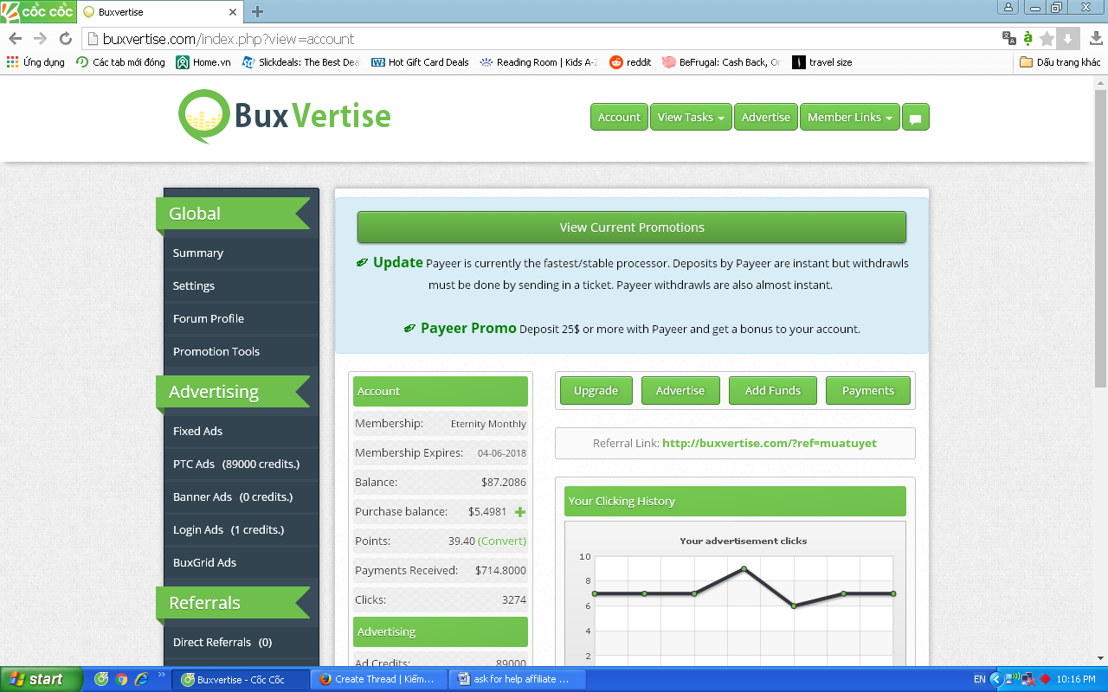Open the downloads arrow icon in toolbar
The image size is (1108, 692).
1068,38
